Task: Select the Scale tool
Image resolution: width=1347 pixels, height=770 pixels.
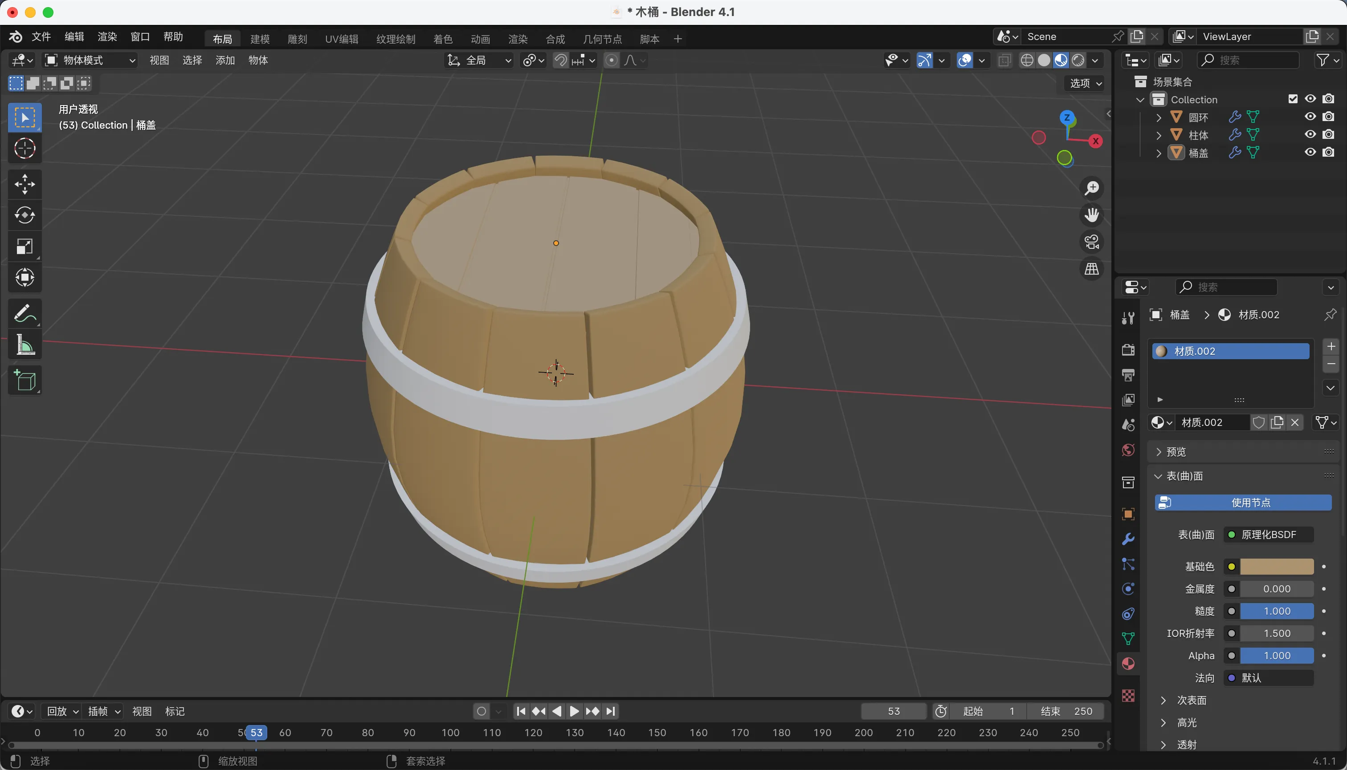Action: tap(24, 247)
